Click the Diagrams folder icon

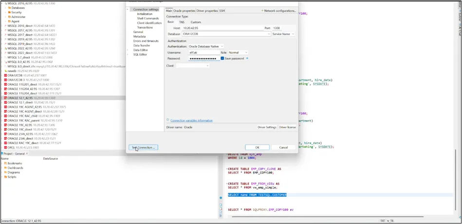(x=5, y=172)
